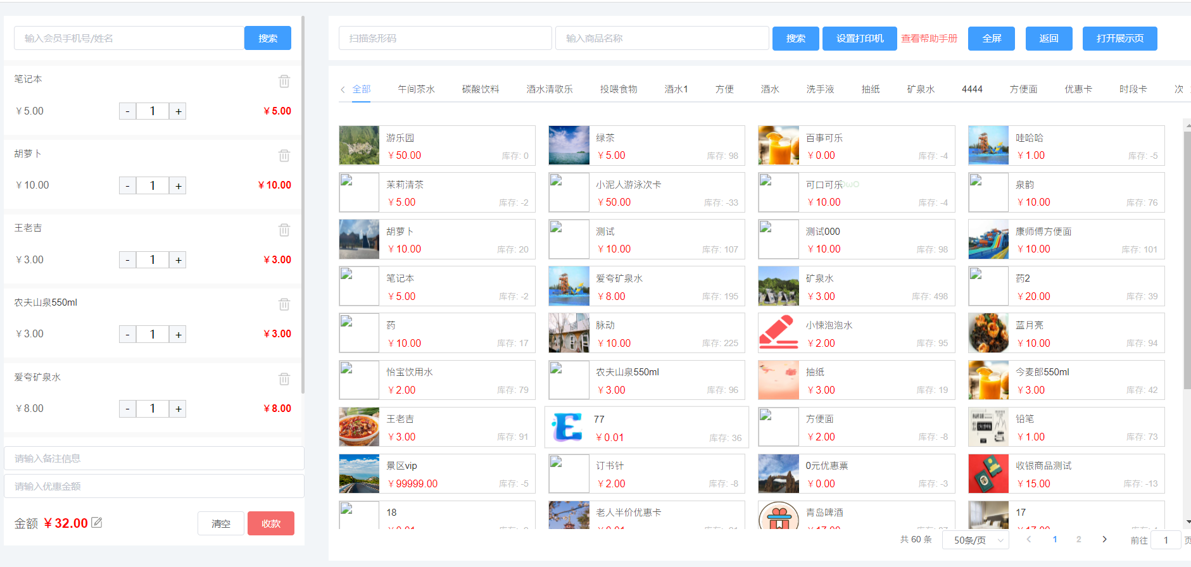Delete 笔记本 from the cart
The width and height of the screenshot is (1191, 567).
[284, 81]
